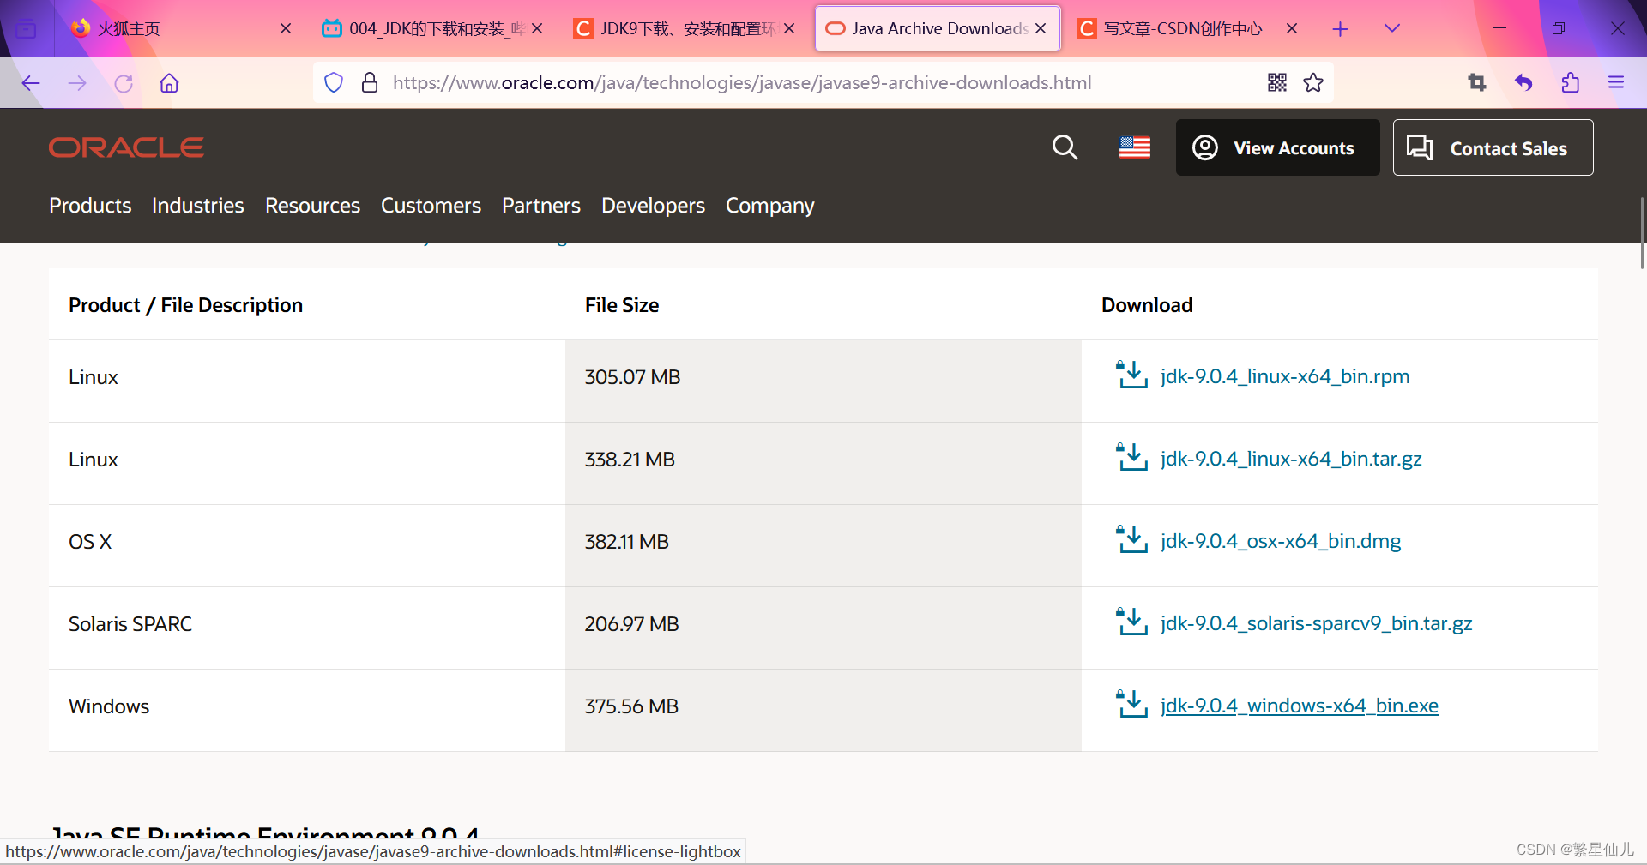Open a new browser tab
Screen dimensions: 1647x865
pyautogui.click(x=1340, y=29)
